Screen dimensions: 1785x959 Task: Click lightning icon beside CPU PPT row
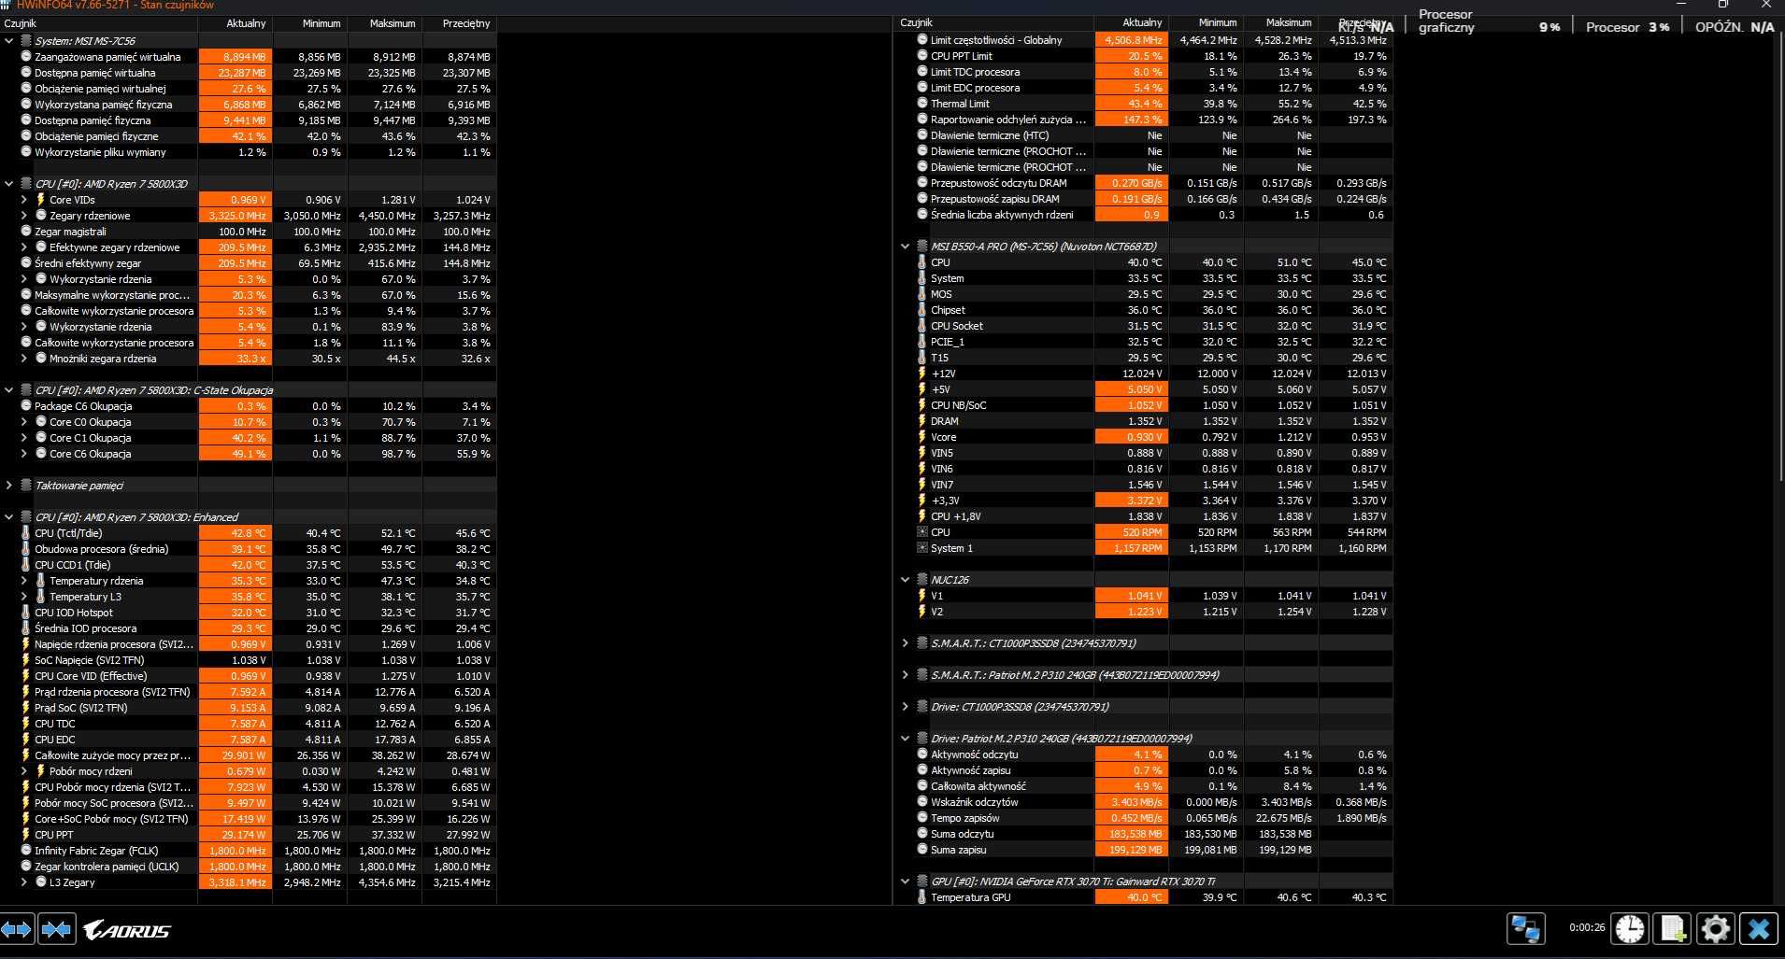(26, 835)
